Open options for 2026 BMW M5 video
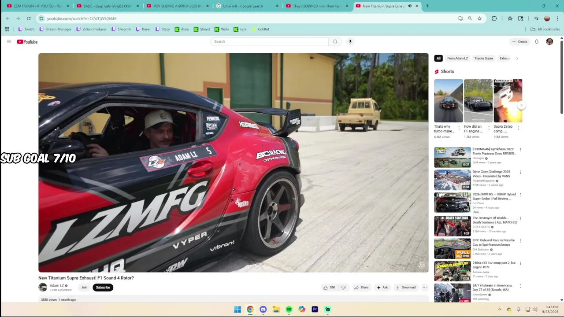This screenshot has width=564, height=317. click(520, 195)
